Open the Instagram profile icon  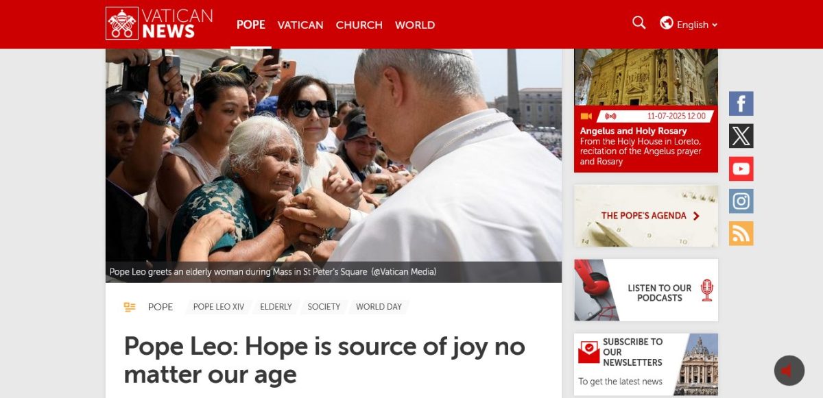(x=741, y=201)
